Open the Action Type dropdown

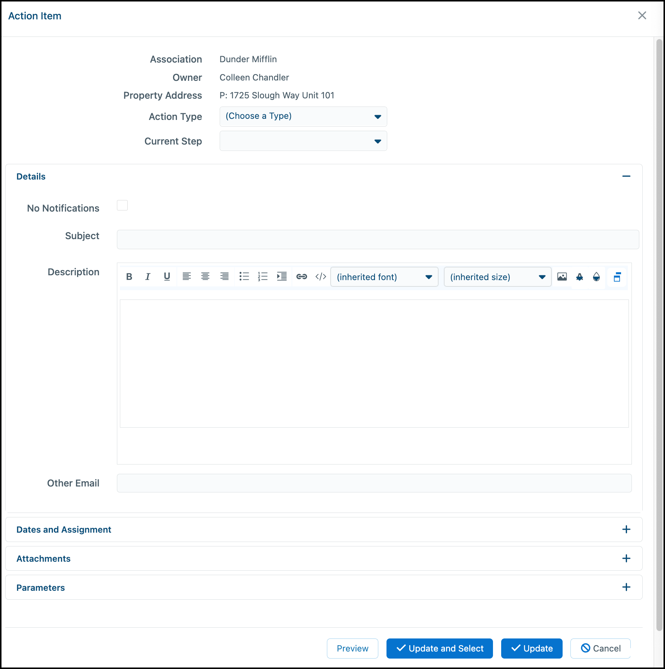pyautogui.click(x=303, y=117)
